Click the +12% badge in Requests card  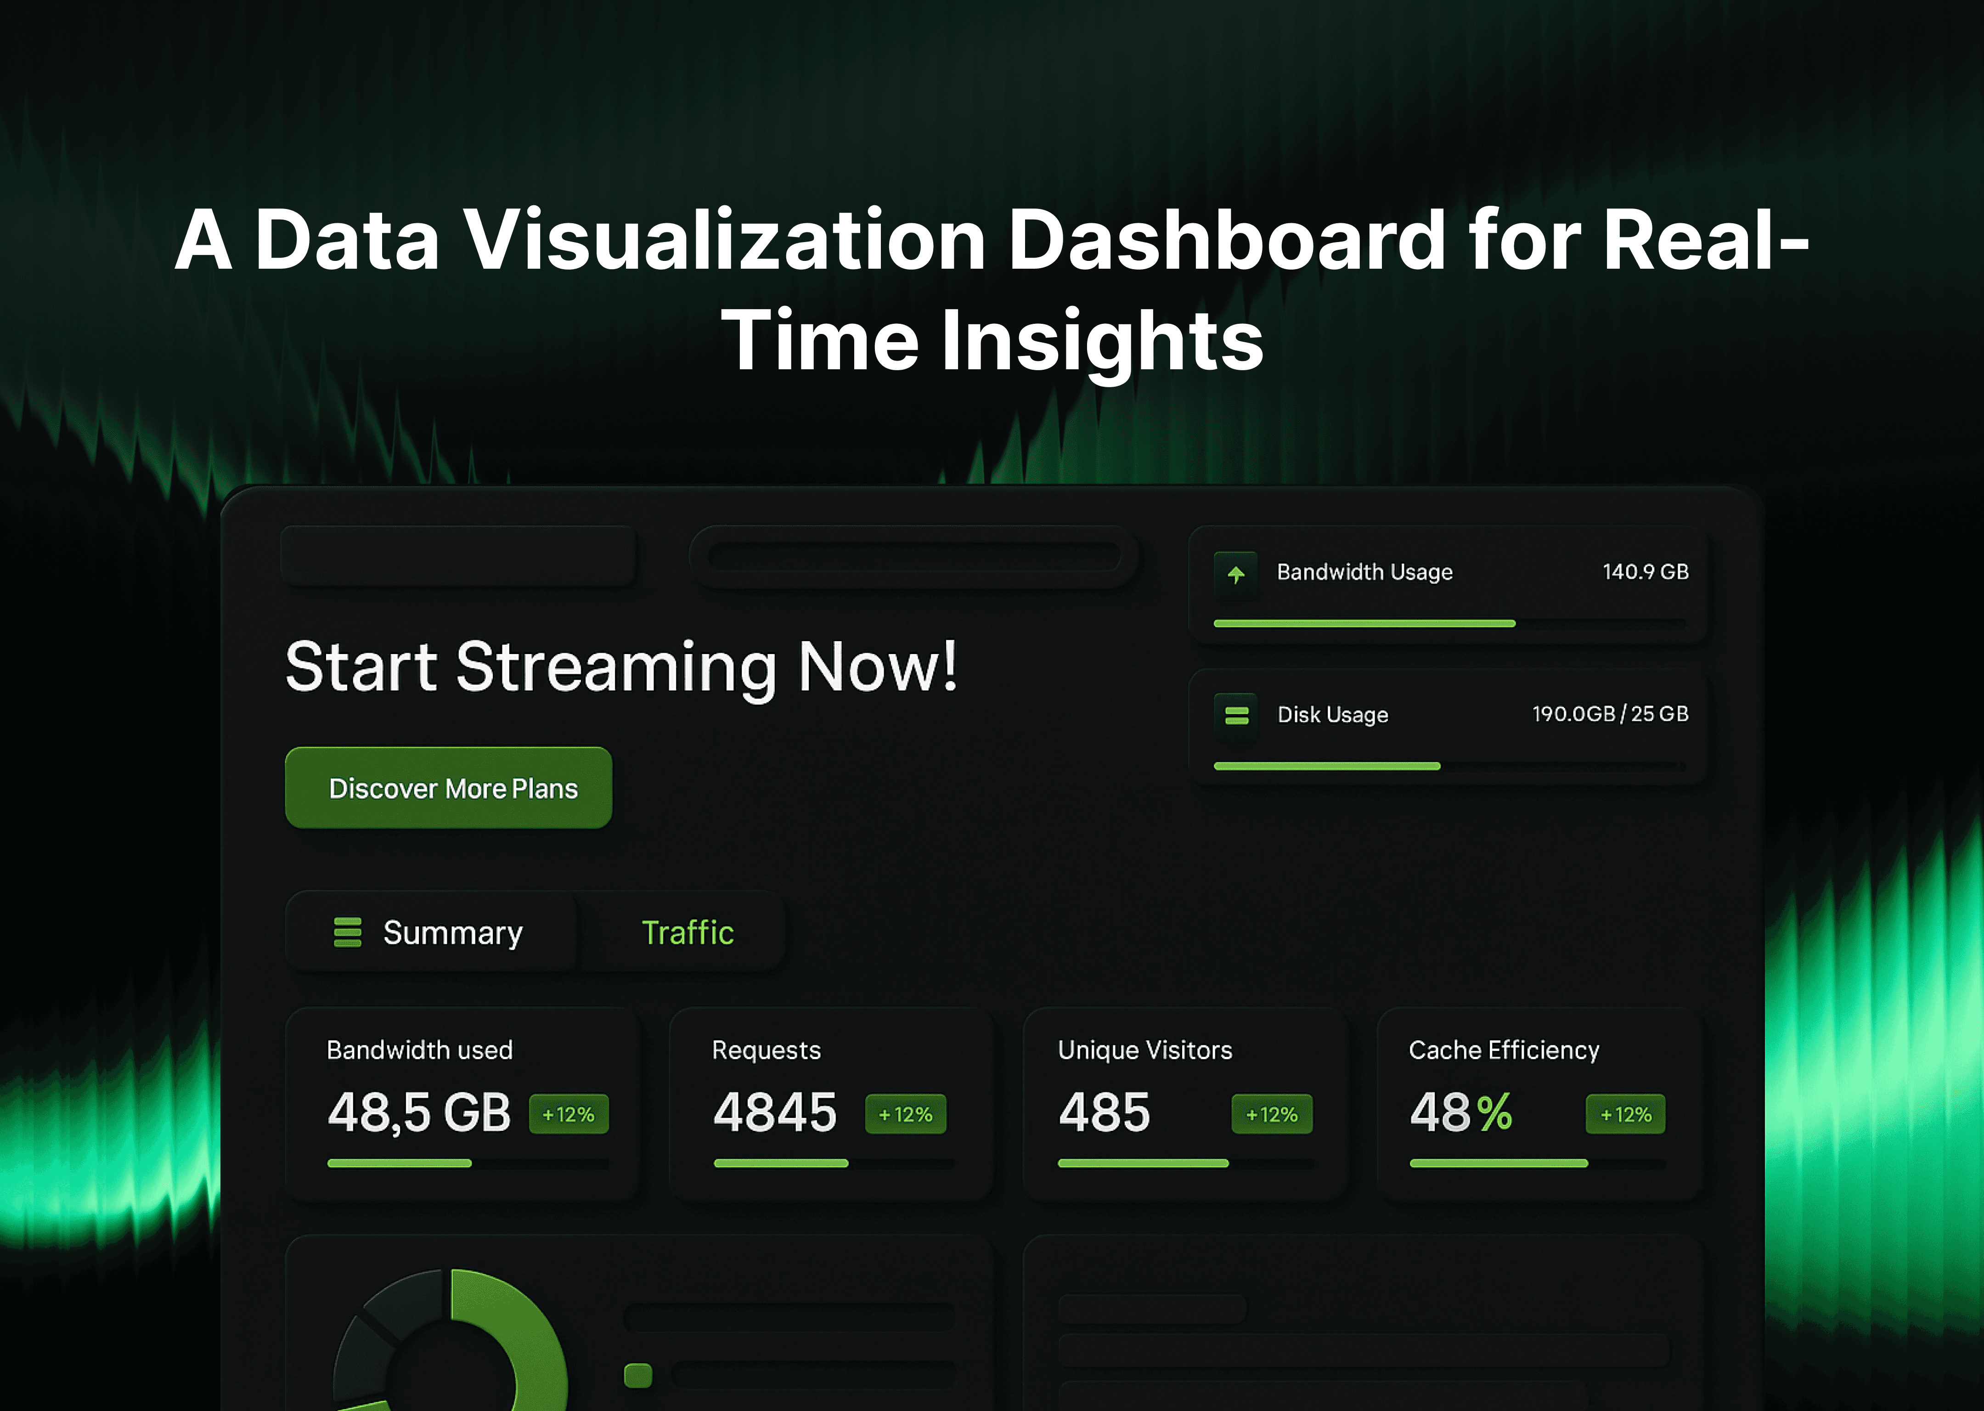point(905,1114)
